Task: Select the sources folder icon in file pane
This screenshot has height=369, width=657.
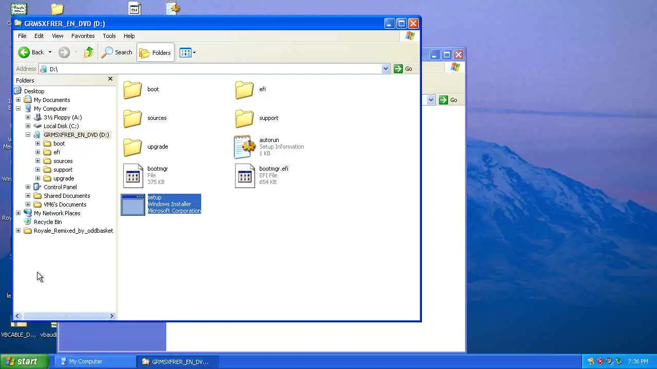Action: [132, 118]
